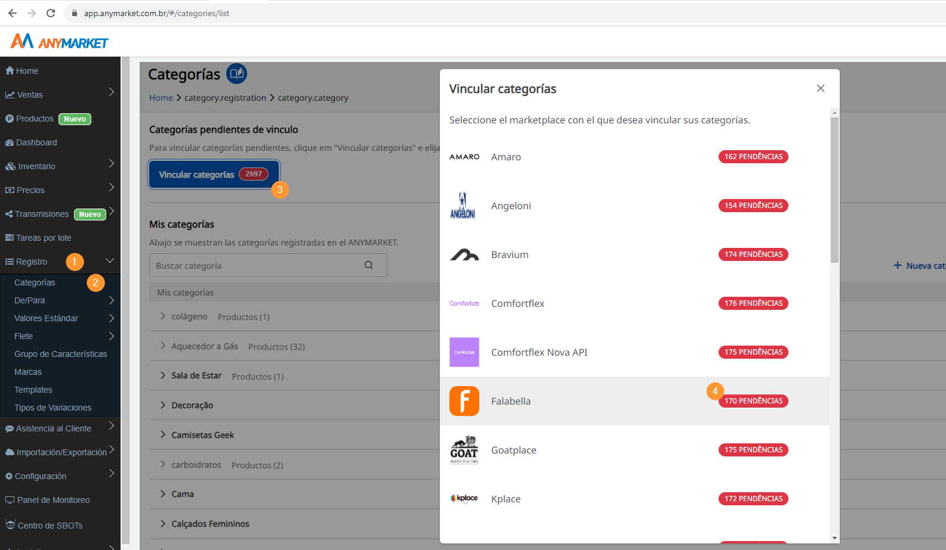The image size is (946, 550).
Task: Select the Falabella orange logo
Action: (x=464, y=401)
